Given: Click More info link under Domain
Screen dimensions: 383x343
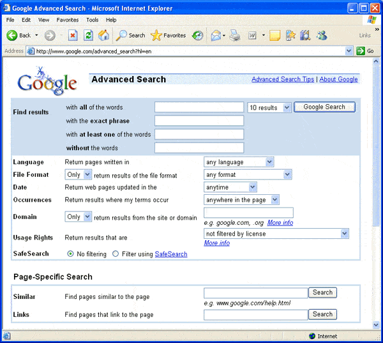Looking at the screenshot, I should [x=280, y=223].
